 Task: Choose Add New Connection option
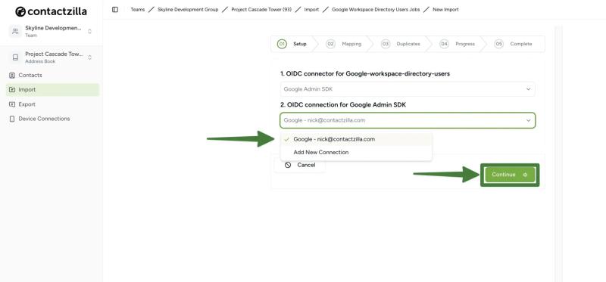tap(356, 153)
